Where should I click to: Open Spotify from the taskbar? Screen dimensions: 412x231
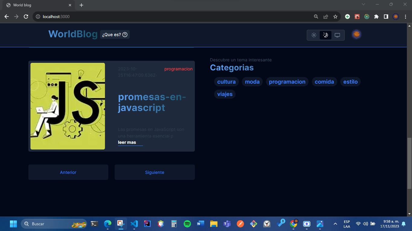click(187, 224)
